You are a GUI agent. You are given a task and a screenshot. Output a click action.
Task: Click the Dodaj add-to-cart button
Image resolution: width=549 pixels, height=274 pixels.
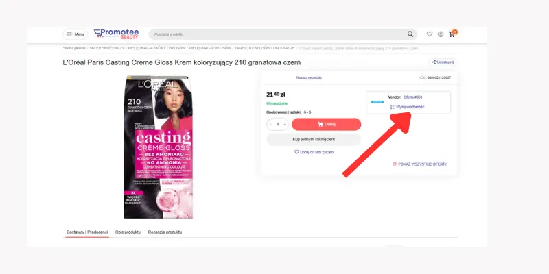pyautogui.click(x=327, y=124)
